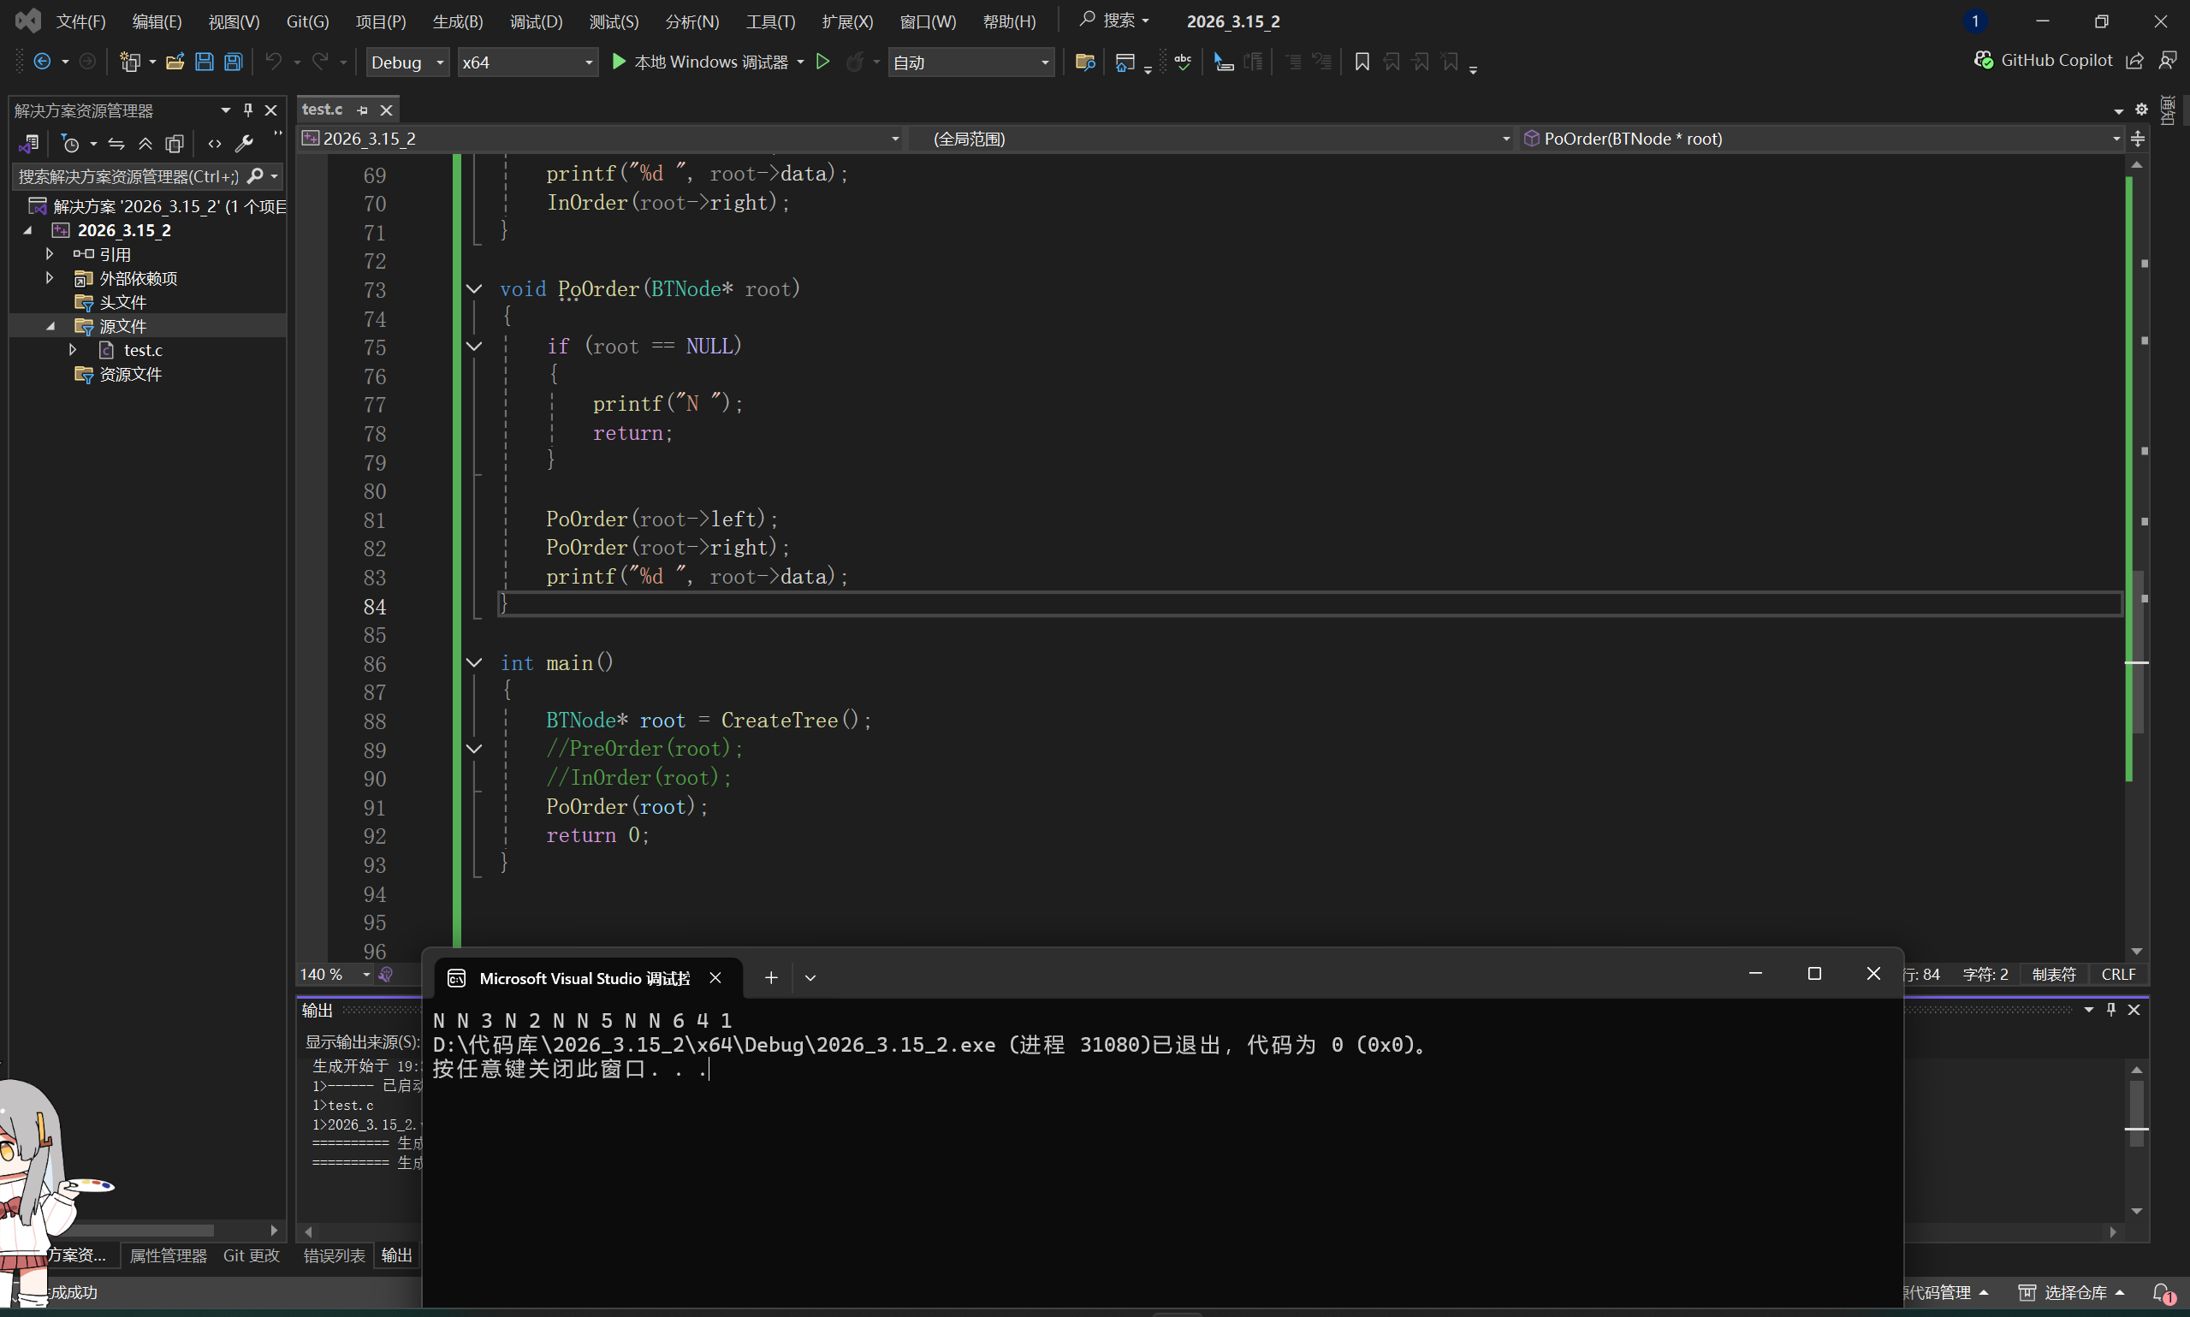The width and height of the screenshot is (2190, 1317).
Task: Click the Save All toolbar icon
Action: 234,62
